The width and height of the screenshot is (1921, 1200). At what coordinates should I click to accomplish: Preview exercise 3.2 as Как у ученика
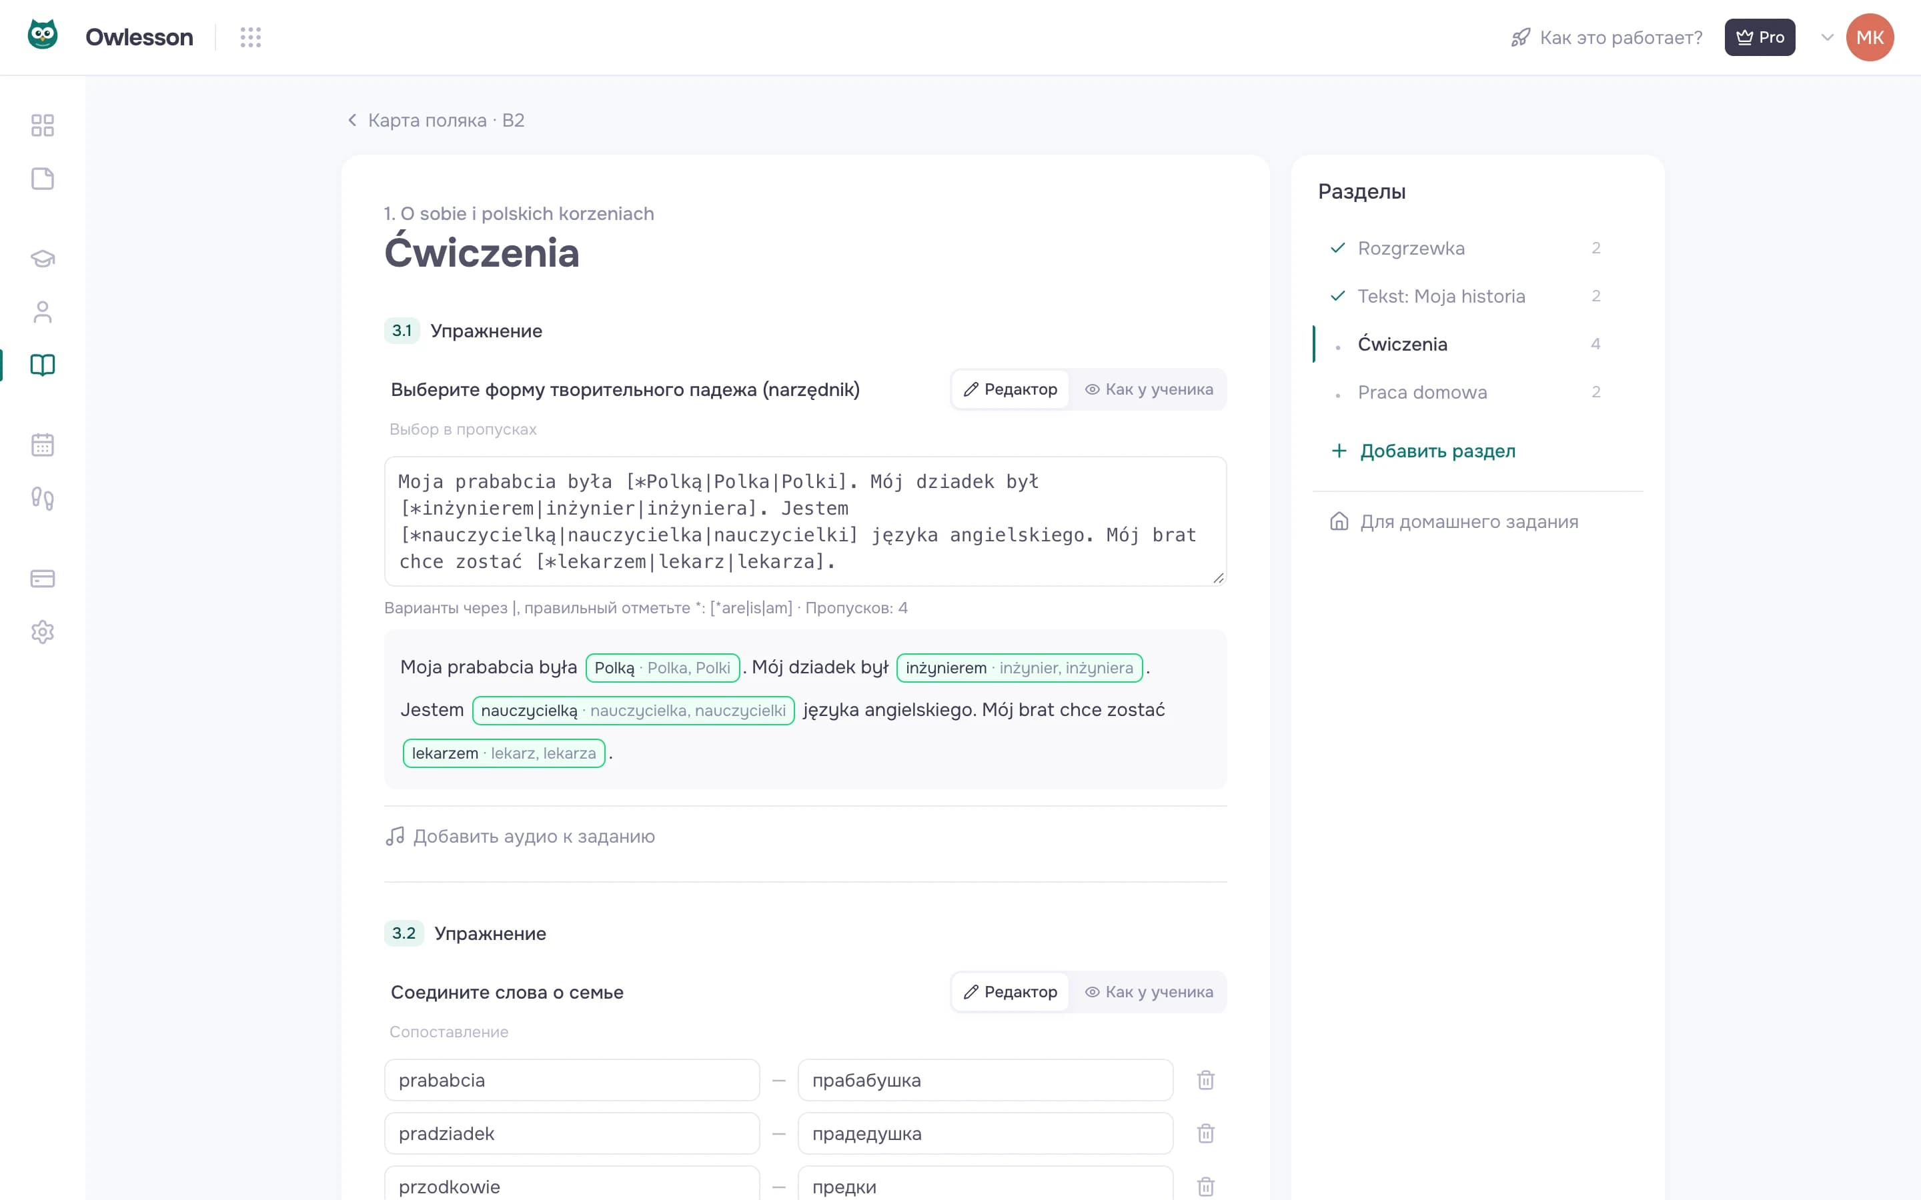[1148, 992]
